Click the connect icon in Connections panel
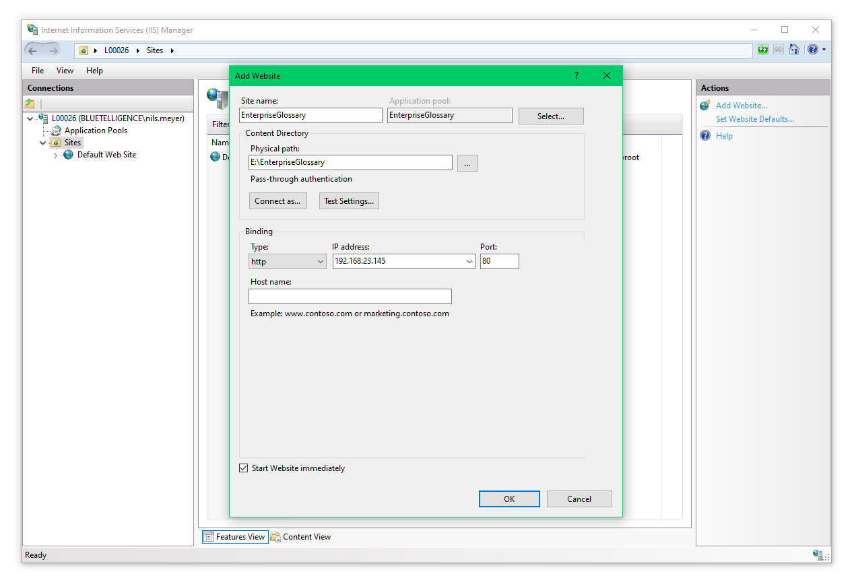The width and height of the screenshot is (852, 582). pyautogui.click(x=30, y=104)
